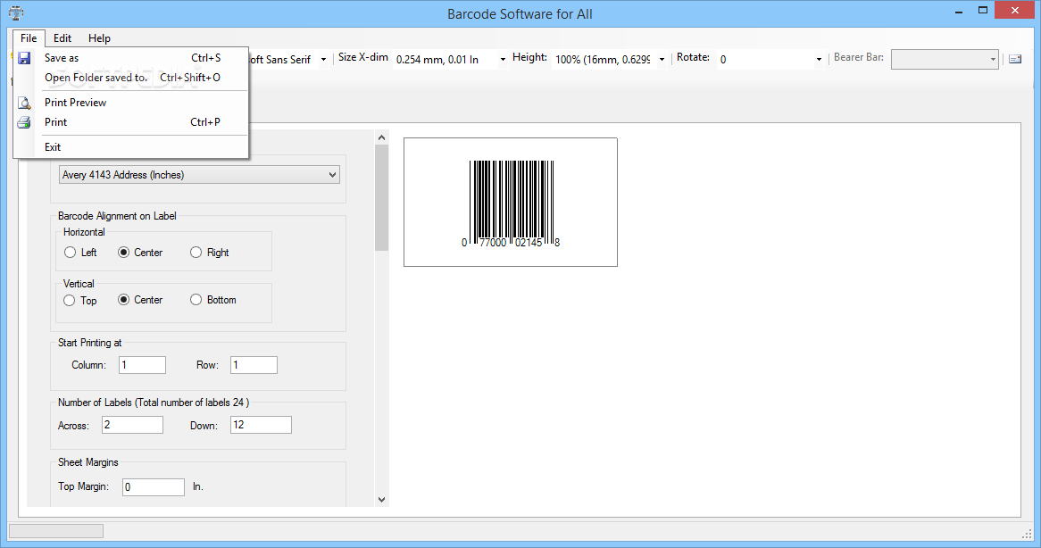Click the barcode preview image
Screen dimensions: 1041x548
pos(511,203)
